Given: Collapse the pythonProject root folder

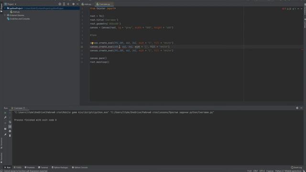Looking at the screenshot, I should pyautogui.click(x=5, y=9).
